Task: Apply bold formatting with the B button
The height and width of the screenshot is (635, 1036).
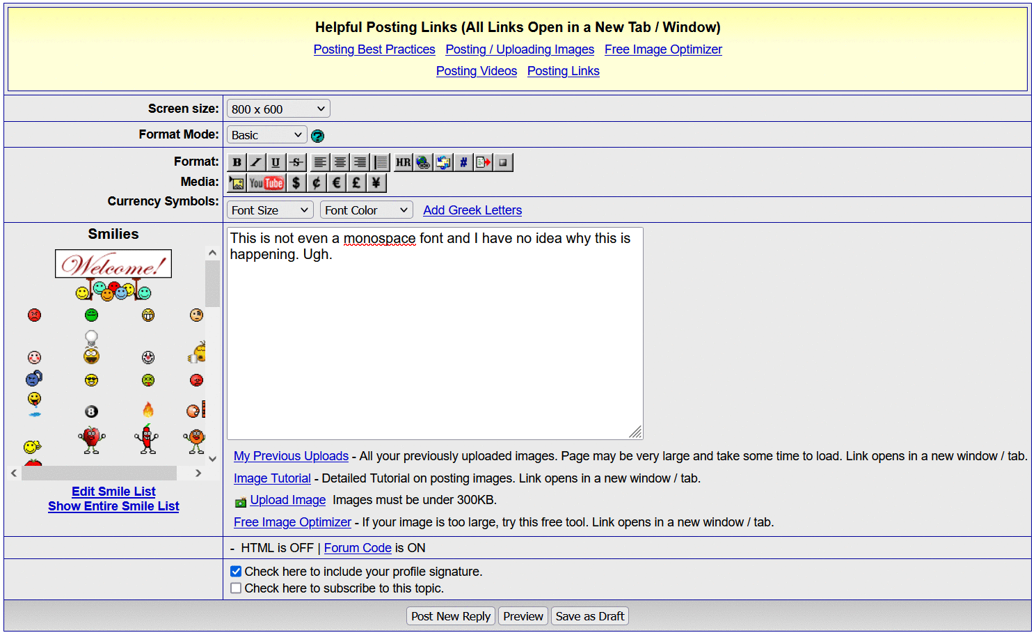Action: (237, 162)
